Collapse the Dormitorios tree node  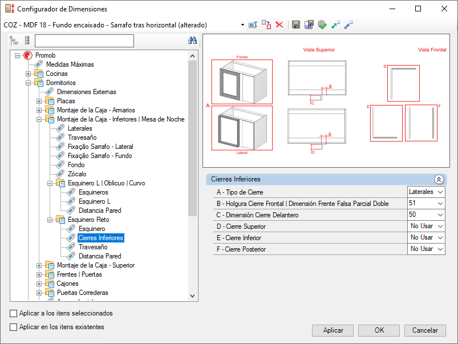[x=28, y=83]
